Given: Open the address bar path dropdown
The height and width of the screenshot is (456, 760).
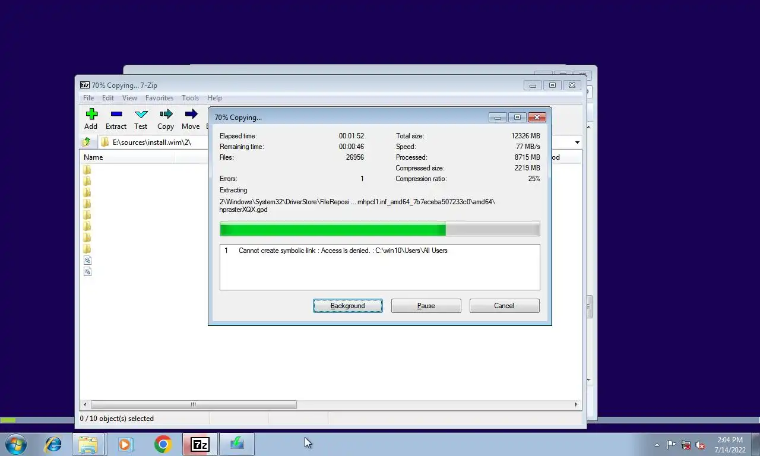Looking at the screenshot, I should tap(577, 142).
